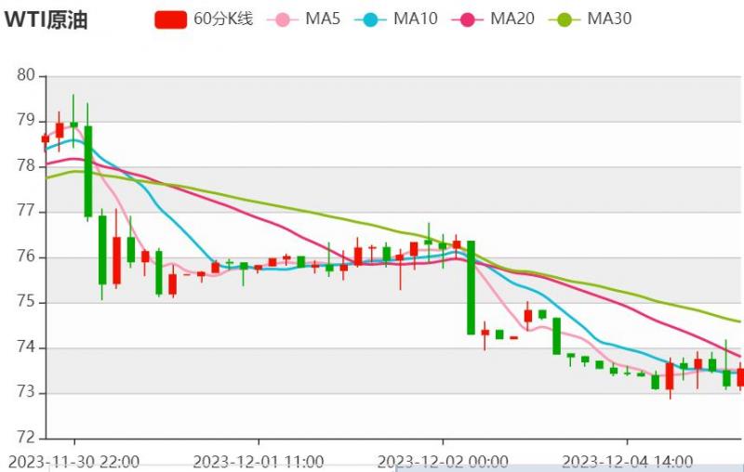Click the 76 y-axis label
The height and width of the screenshot is (472, 744).
(26, 256)
